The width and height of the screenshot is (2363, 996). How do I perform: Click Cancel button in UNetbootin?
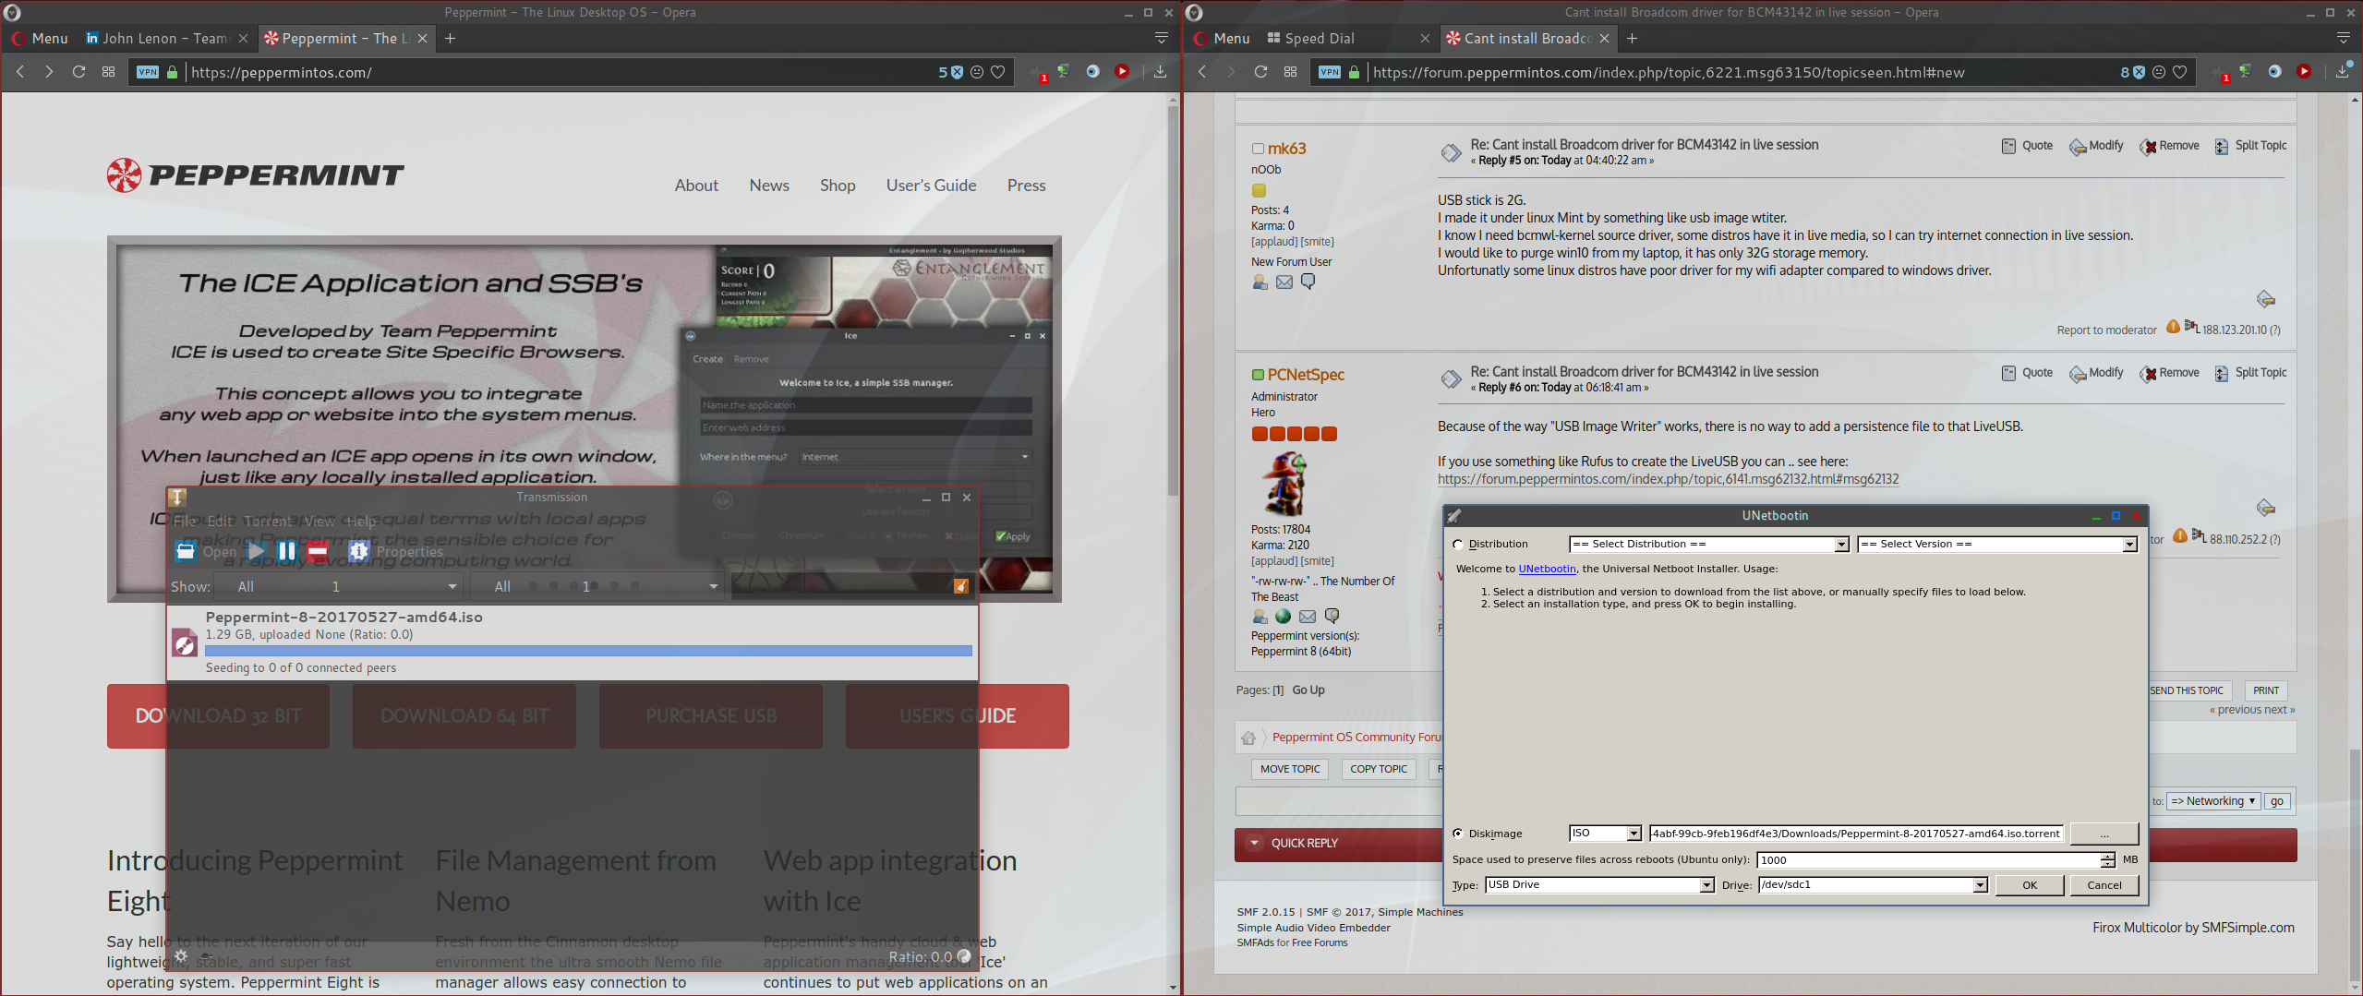point(2104,885)
